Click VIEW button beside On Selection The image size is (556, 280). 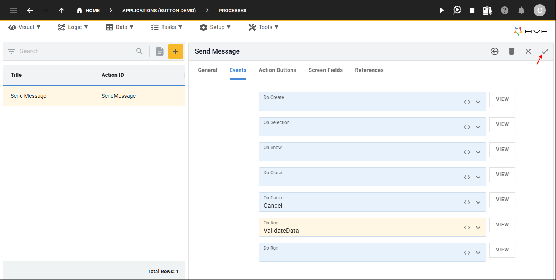point(502,124)
